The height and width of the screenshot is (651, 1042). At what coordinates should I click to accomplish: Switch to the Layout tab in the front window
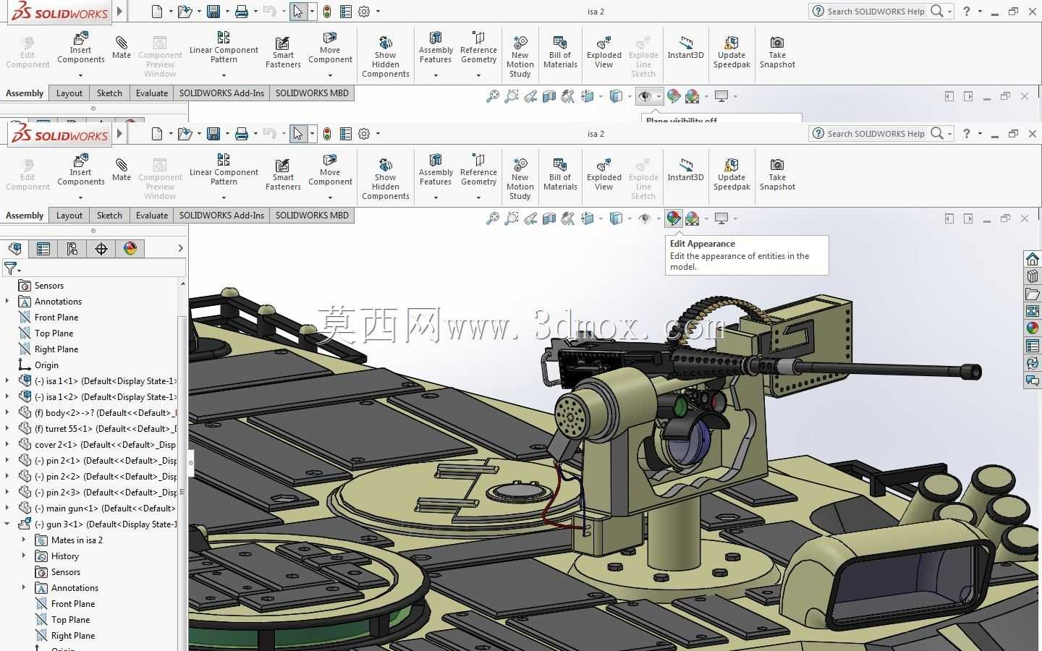69,216
